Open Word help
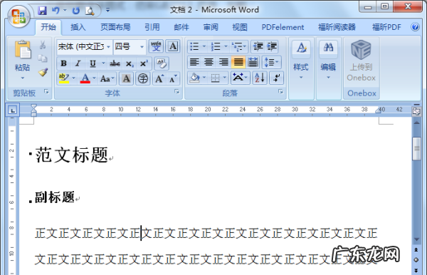Screen dimensions: 427x275 coord(415,27)
